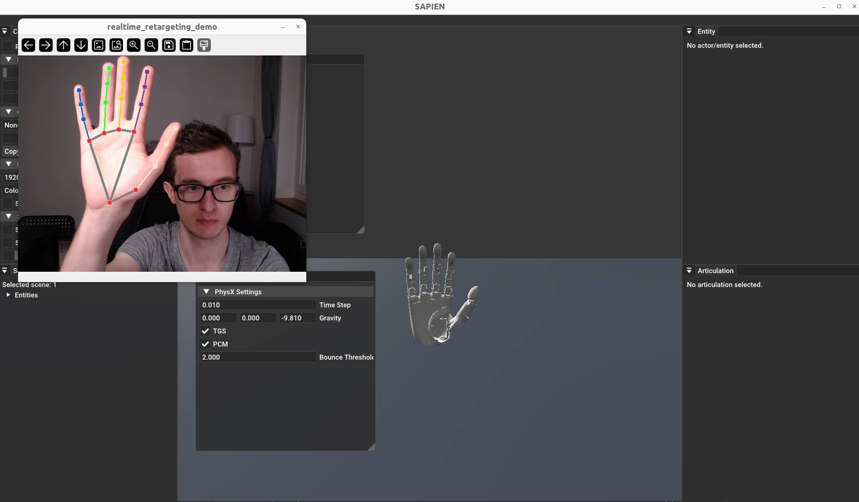Collapse the Articulation panel header
The width and height of the screenshot is (859, 502).
click(x=689, y=270)
